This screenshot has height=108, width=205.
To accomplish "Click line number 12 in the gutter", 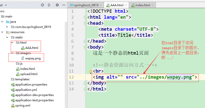I will (x=71, y=77).
